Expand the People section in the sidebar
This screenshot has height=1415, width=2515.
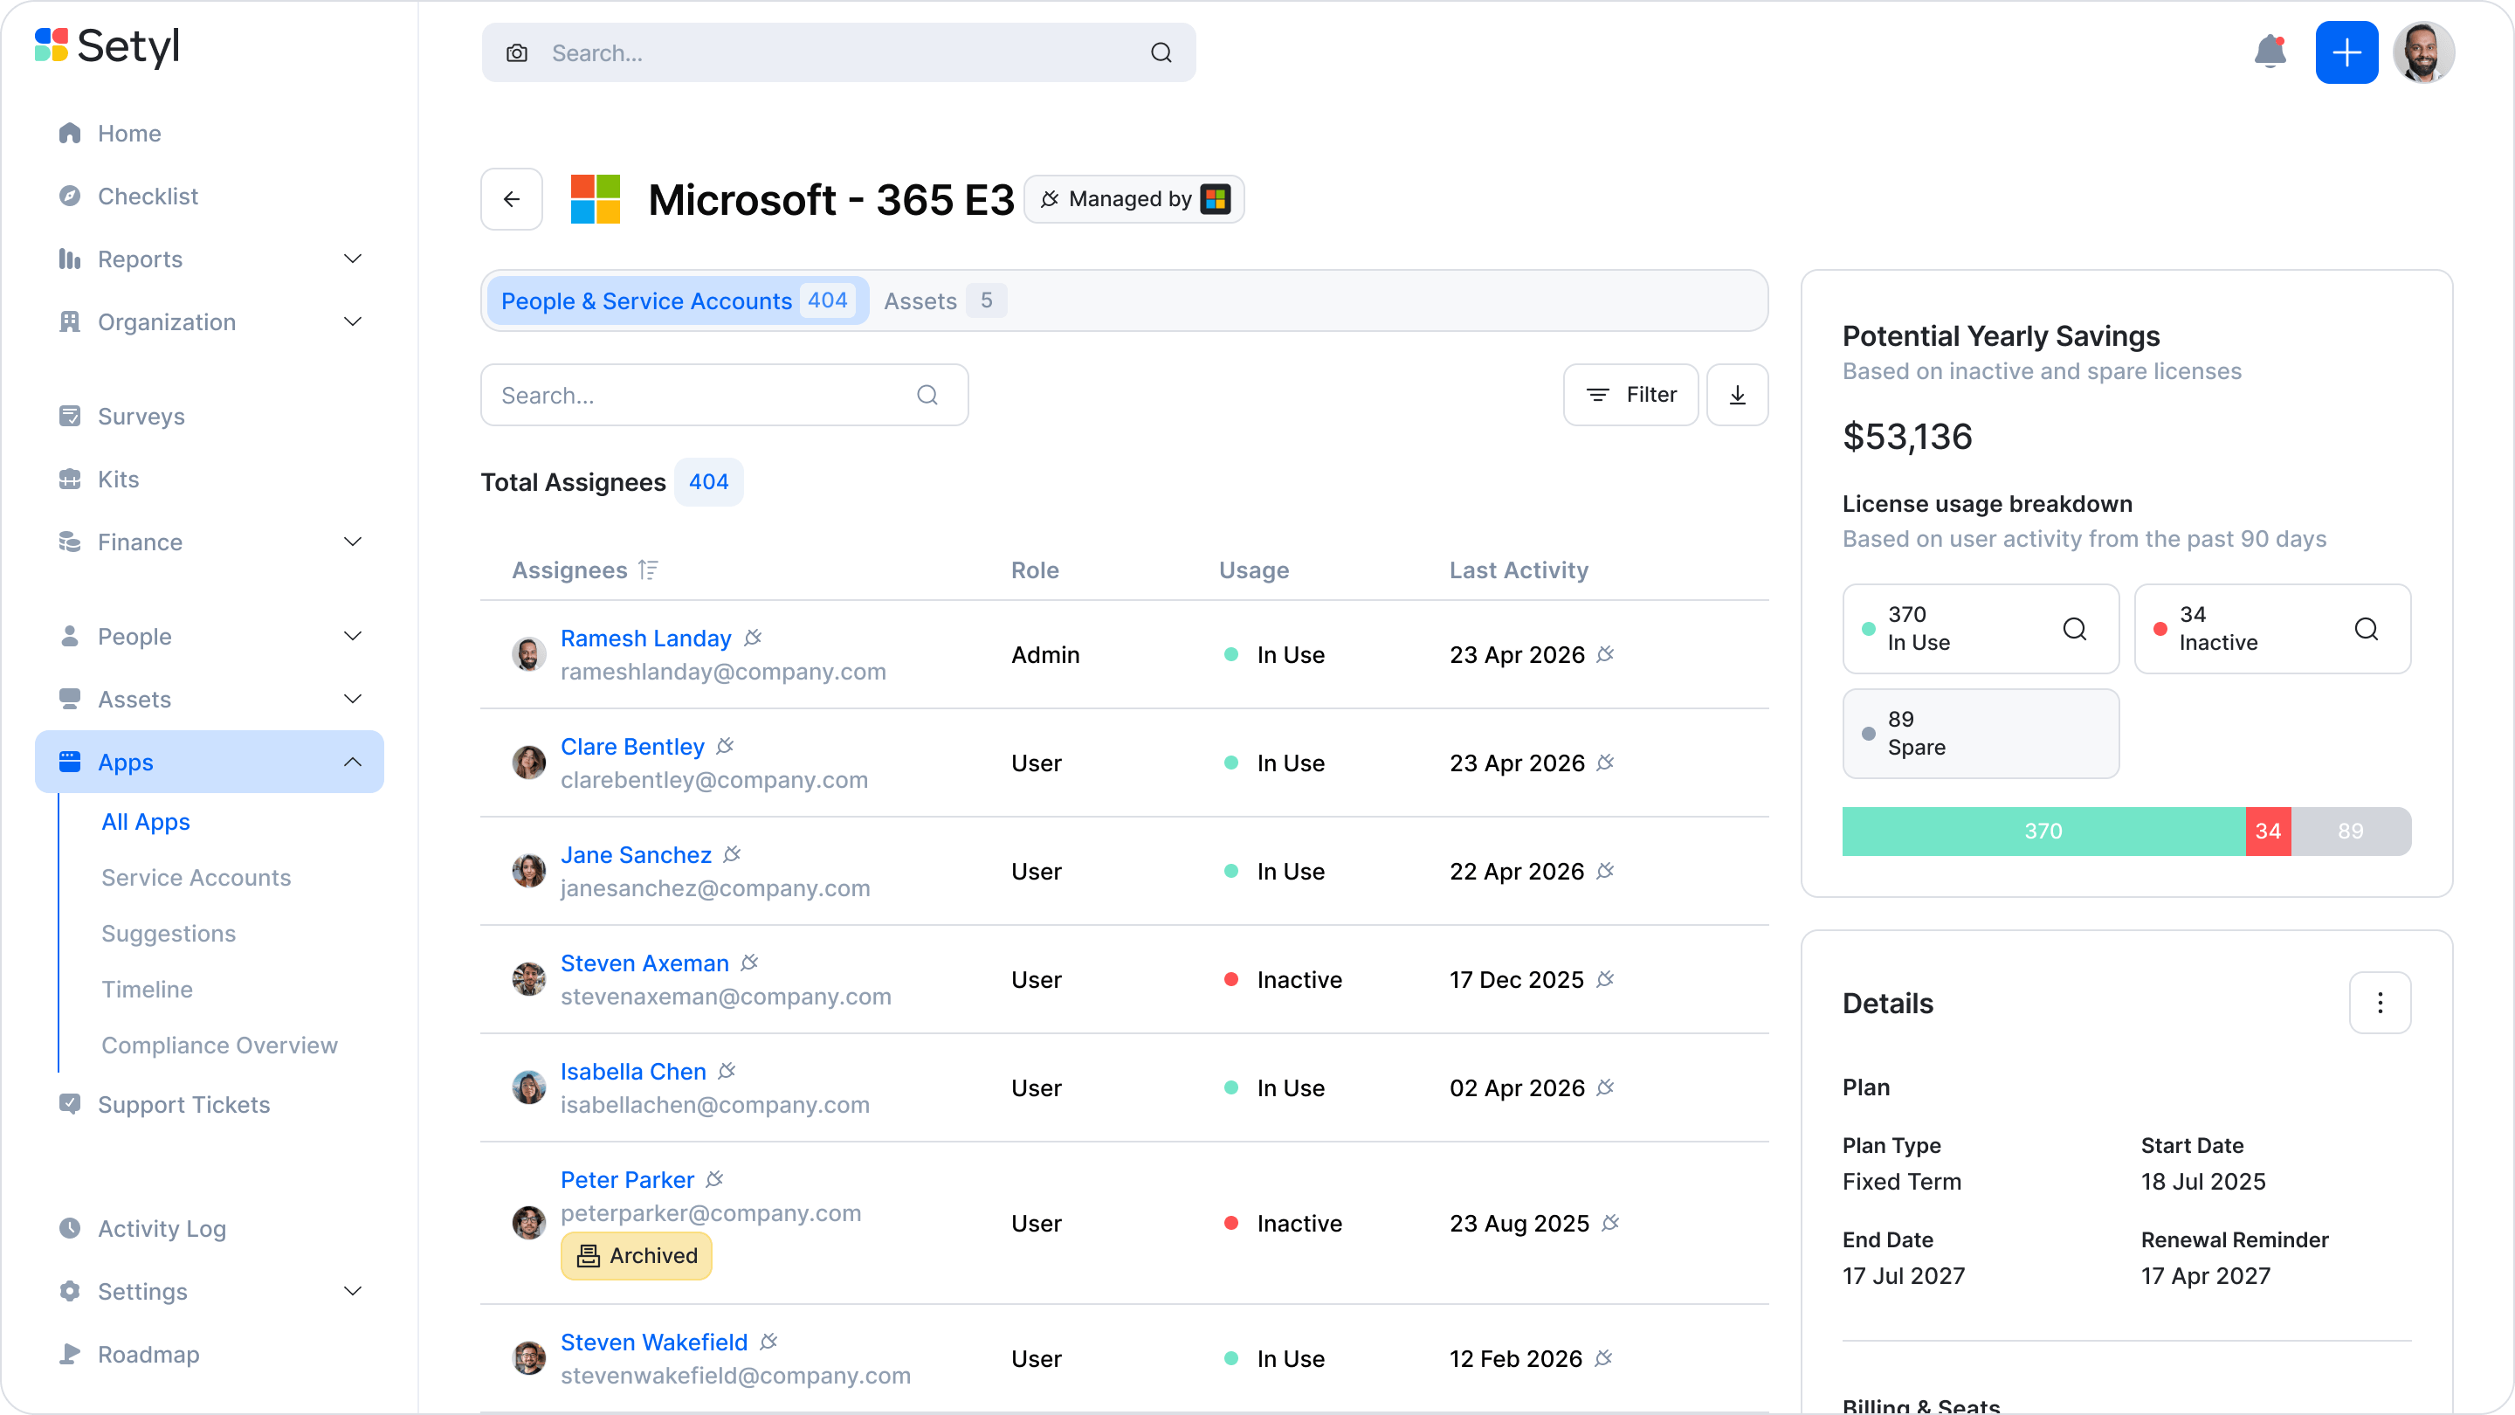pyautogui.click(x=353, y=636)
